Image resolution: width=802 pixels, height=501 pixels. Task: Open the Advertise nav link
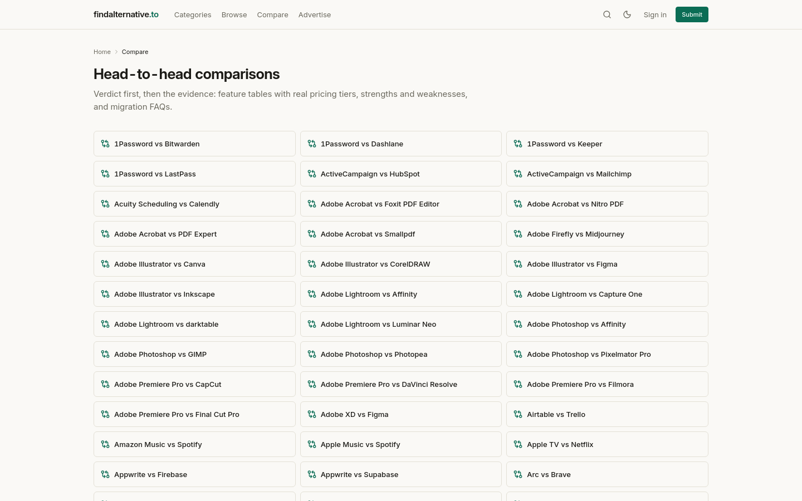coord(315,14)
